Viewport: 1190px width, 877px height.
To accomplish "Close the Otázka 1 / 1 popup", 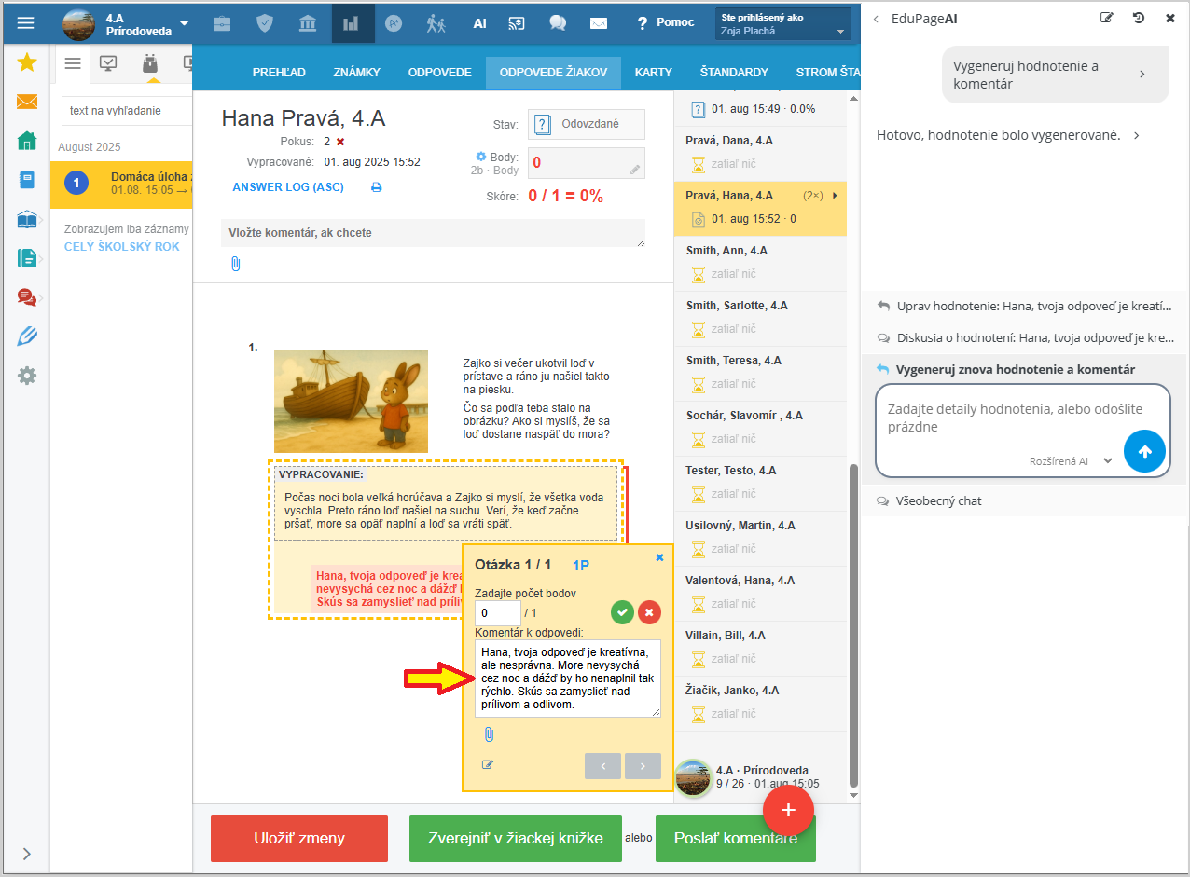I will (x=659, y=557).
